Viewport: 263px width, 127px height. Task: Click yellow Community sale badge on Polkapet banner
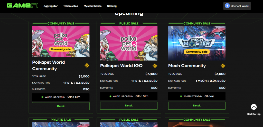pyautogui.click(x=61, y=49)
